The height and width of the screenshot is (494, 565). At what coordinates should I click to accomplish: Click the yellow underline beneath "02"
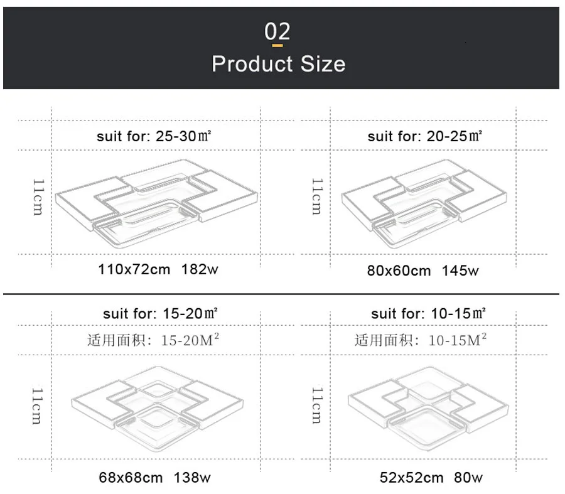click(x=277, y=45)
